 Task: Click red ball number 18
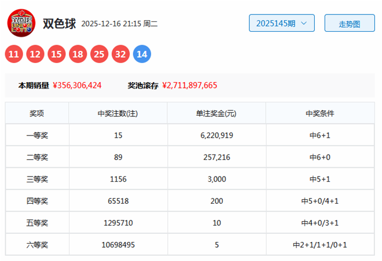pyautogui.click(x=77, y=55)
